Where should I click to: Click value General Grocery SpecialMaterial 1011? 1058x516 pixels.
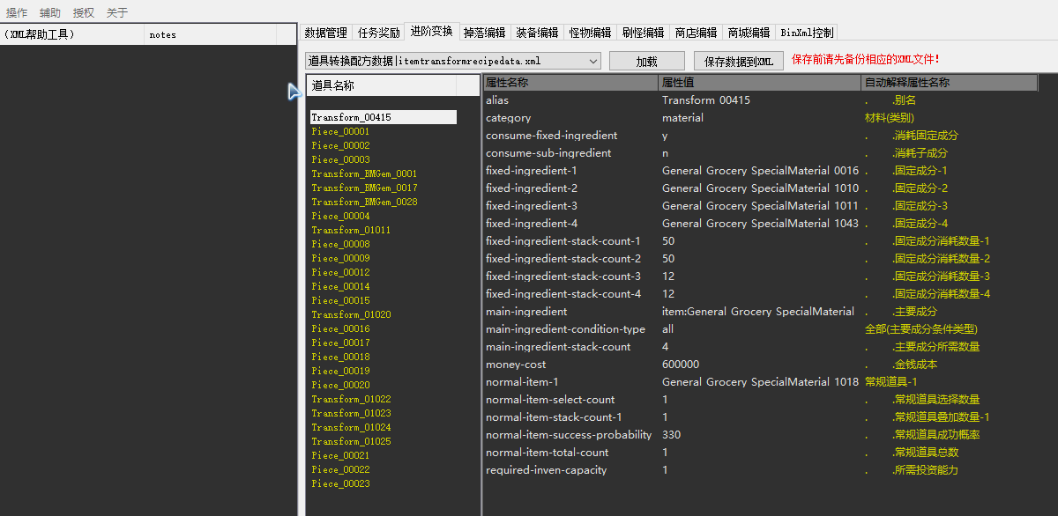click(760, 206)
